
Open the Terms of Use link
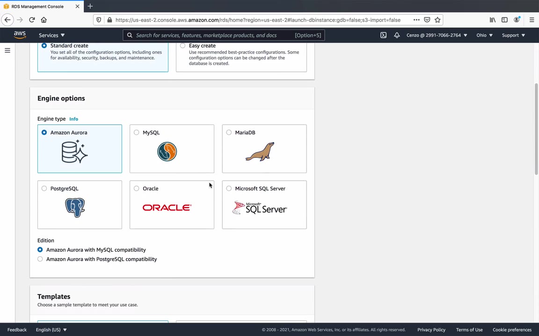[469, 329]
